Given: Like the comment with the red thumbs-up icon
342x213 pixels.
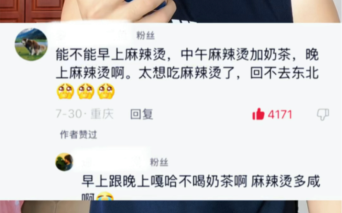Looking at the screenshot, I should coord(258,114).
